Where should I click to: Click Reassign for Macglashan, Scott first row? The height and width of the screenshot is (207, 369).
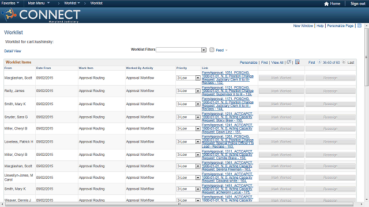(330, 78)
